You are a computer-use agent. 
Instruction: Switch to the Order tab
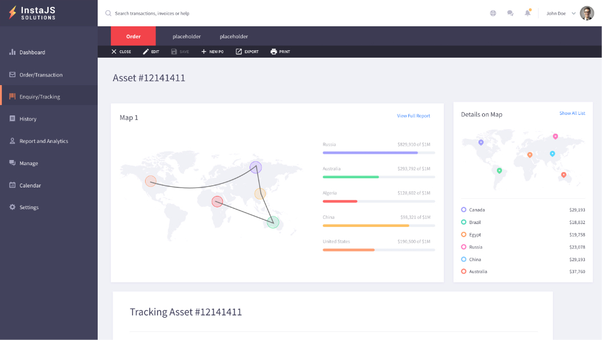[x=133, y=36]
